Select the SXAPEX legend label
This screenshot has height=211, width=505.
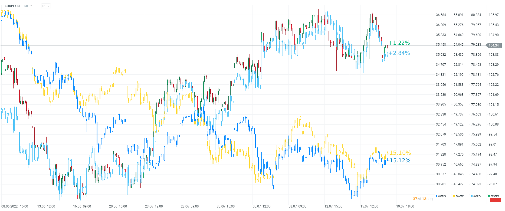(460, 196)
